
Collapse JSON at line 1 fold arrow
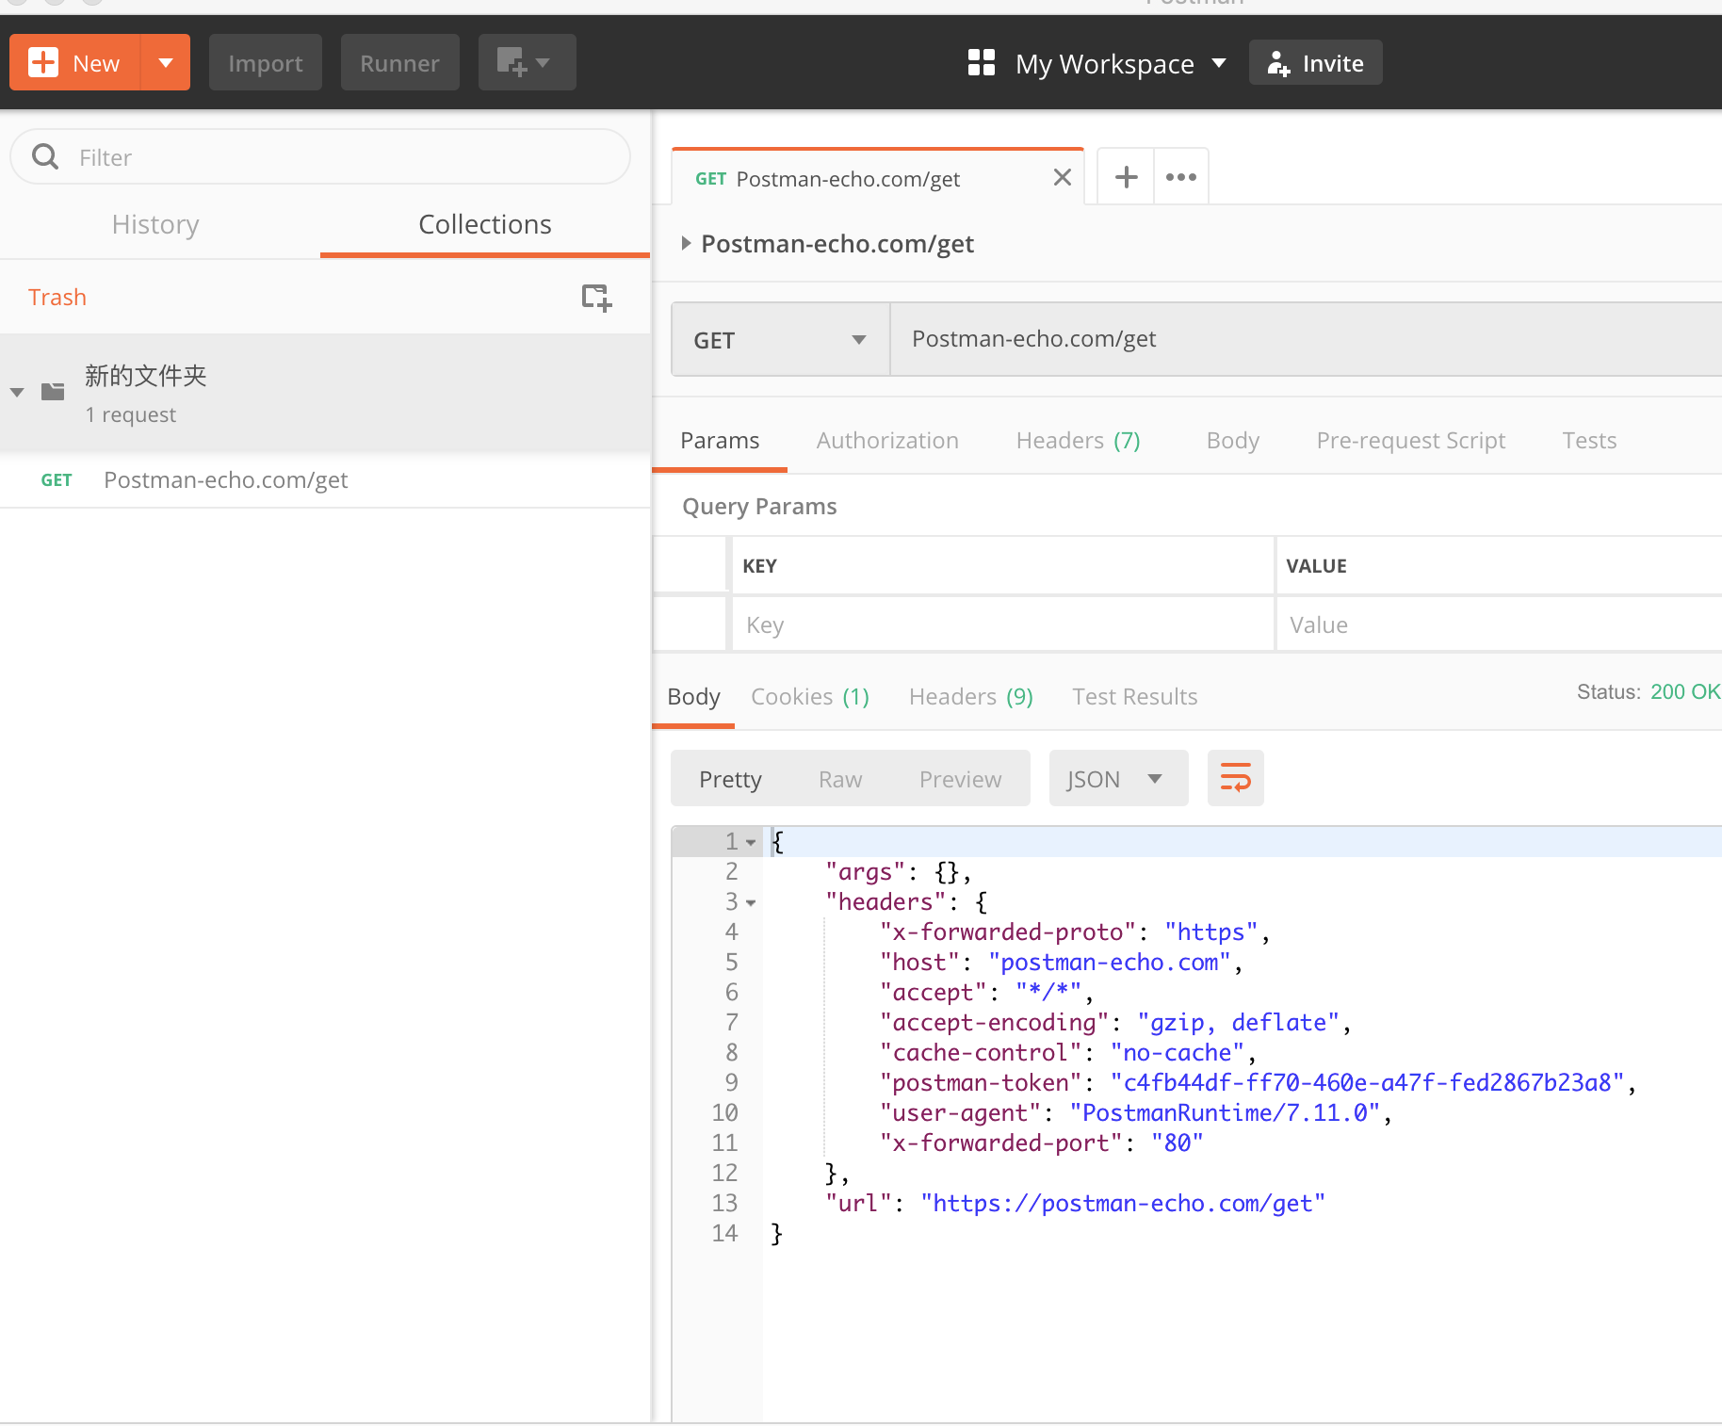(751, 842)
